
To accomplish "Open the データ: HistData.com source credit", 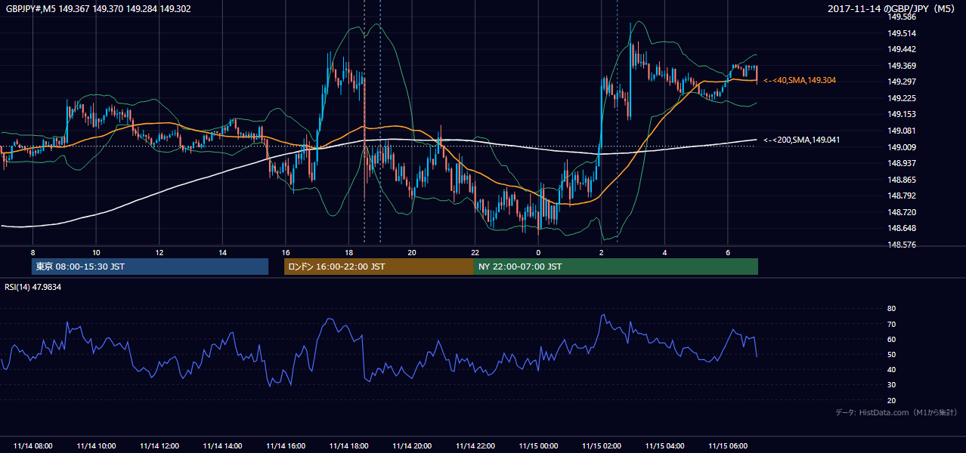I will point(896,412).
